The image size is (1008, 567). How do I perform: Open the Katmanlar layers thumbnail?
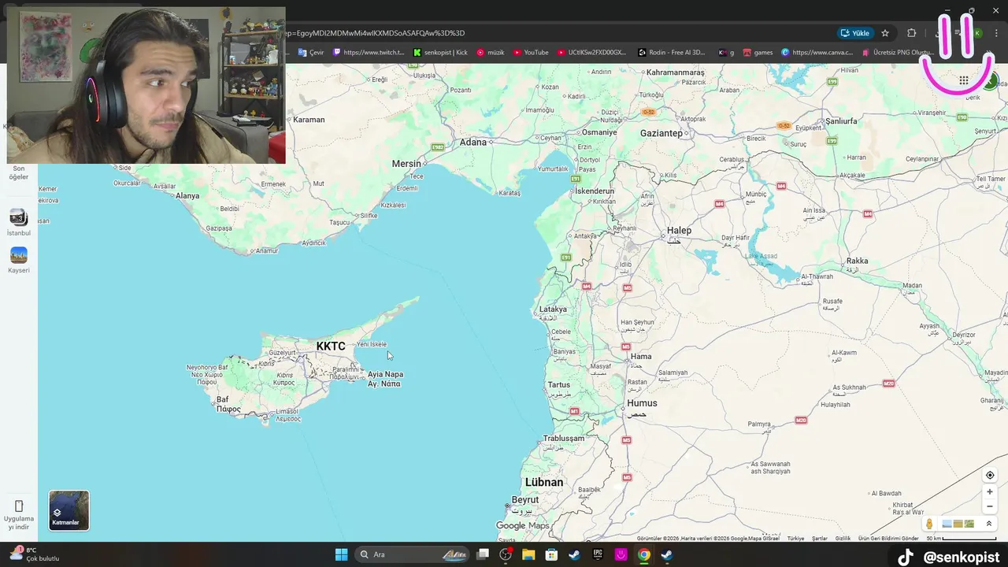click(x=69, y=510)
